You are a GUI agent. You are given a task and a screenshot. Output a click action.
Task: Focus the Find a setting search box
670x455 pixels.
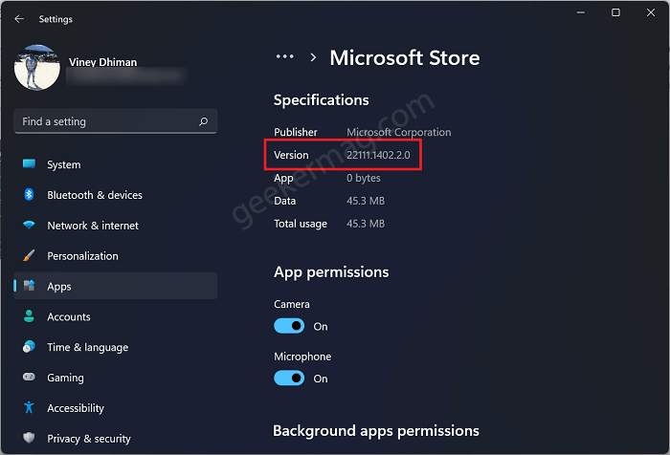tap(116, 121)
